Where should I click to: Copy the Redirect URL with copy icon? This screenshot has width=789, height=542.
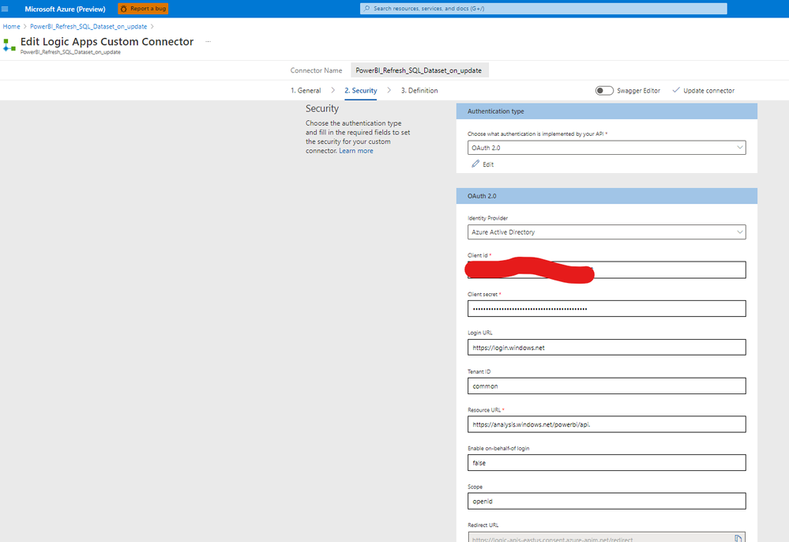[738, 538]
